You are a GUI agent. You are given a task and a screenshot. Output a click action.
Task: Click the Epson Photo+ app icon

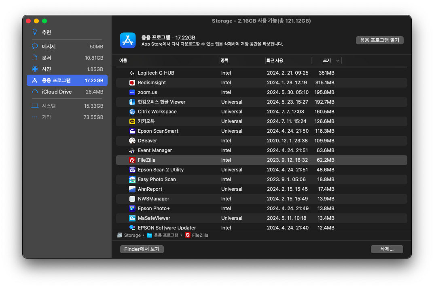pos(132,208)
